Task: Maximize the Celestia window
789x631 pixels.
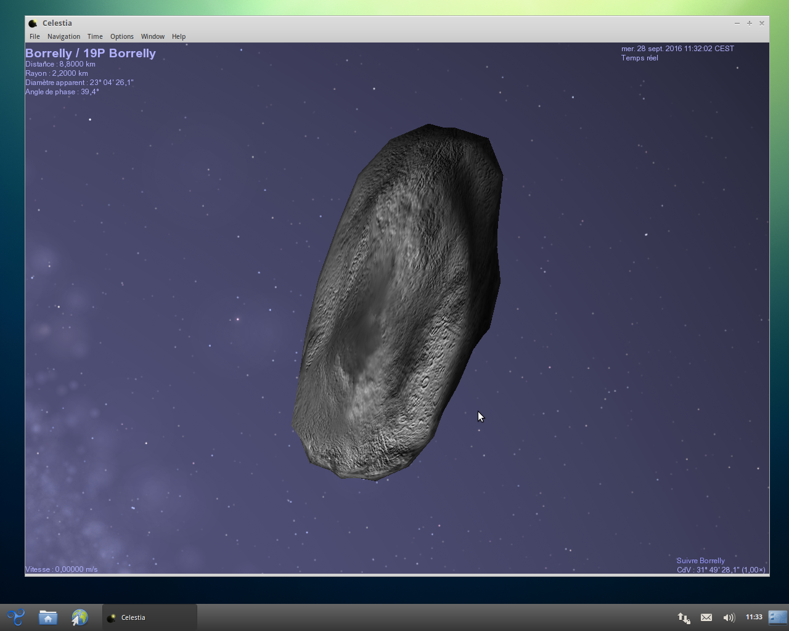Action: pyautogui.click(x=750, y=23)
